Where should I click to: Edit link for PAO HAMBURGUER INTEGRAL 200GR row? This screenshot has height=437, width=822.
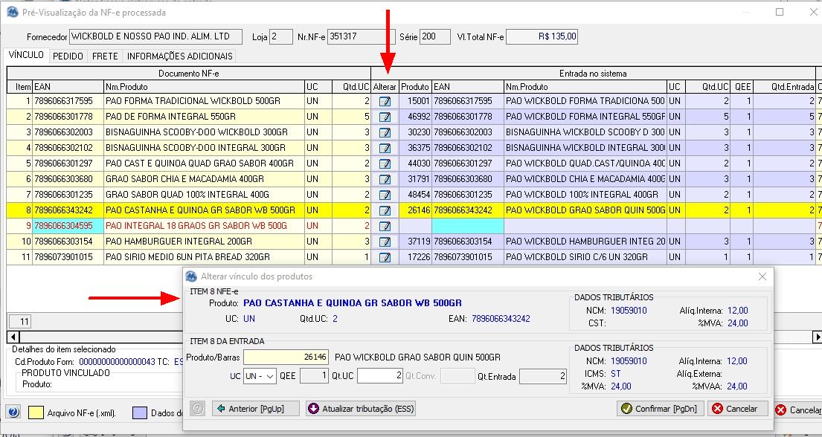click(x=385, y=242)
